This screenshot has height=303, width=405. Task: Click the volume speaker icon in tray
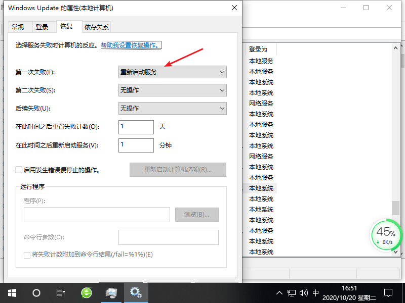(x=304, y=293)
